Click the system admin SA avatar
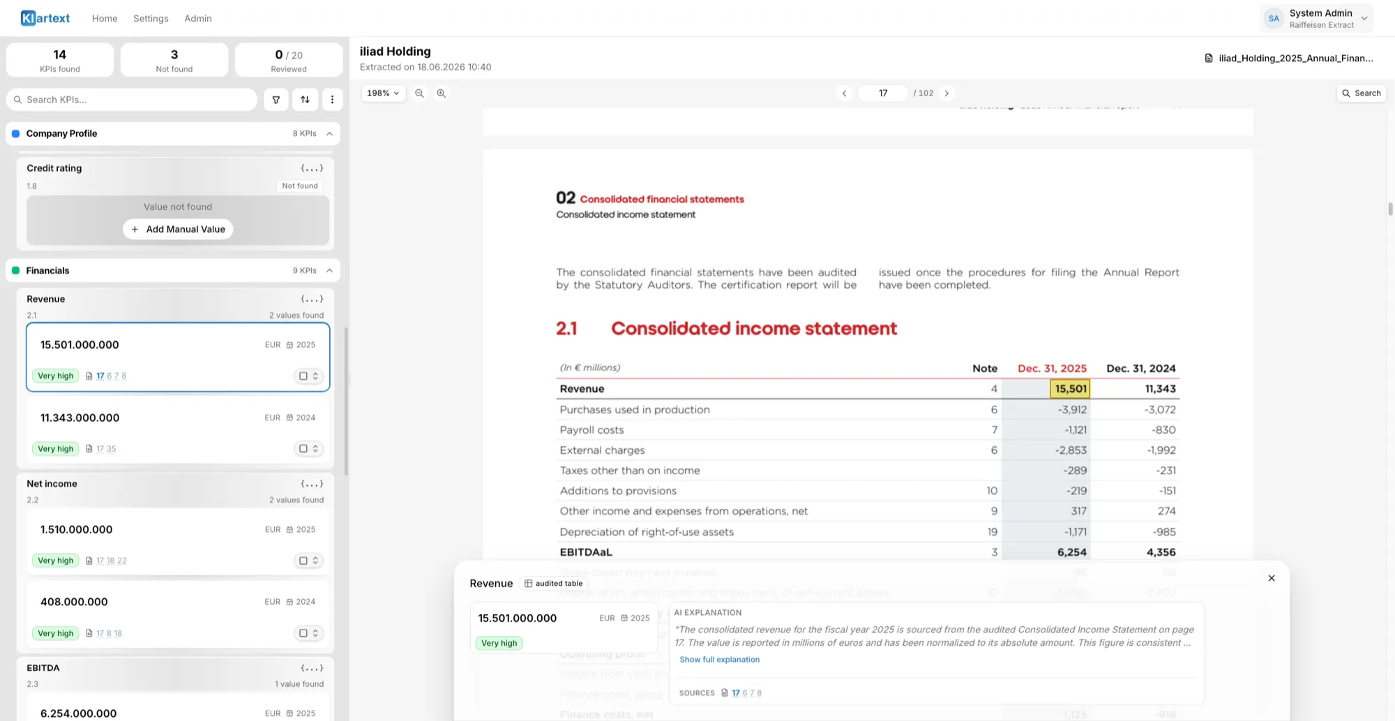 (1274, 19)
